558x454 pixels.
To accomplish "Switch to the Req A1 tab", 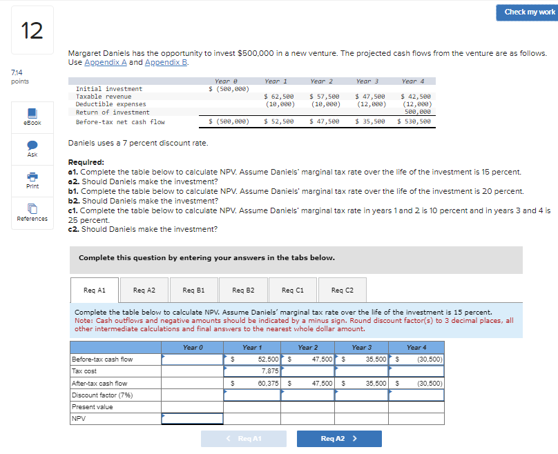I will [95, 290].
